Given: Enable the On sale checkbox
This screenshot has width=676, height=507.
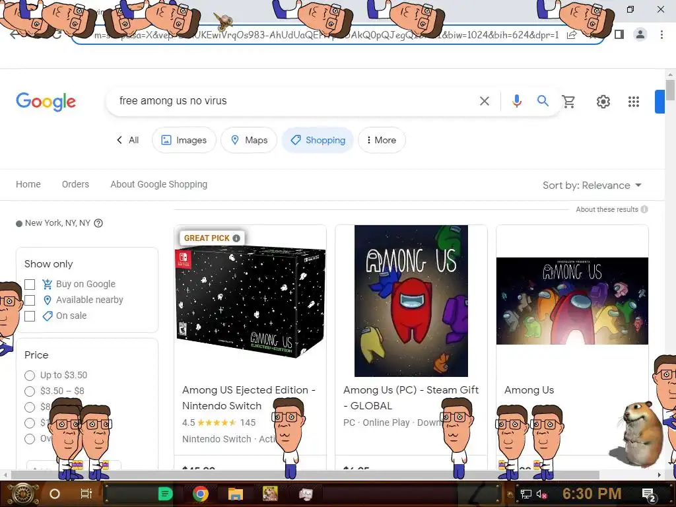Looking at the screenshot, I should 30,316.
